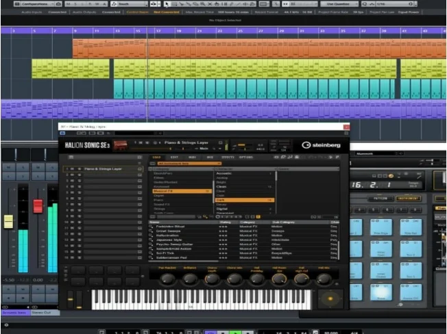
Task: Click the Steinberg logo
Action: click(321, 145)
